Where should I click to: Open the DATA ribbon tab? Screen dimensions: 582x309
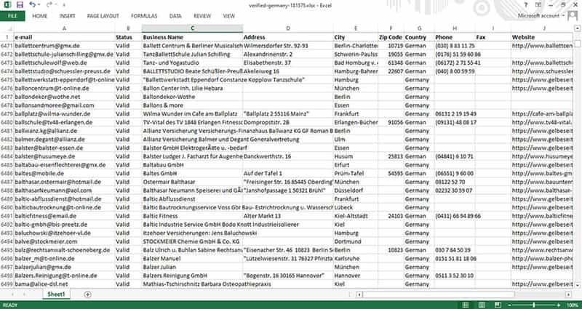click(x=175, y=16)
